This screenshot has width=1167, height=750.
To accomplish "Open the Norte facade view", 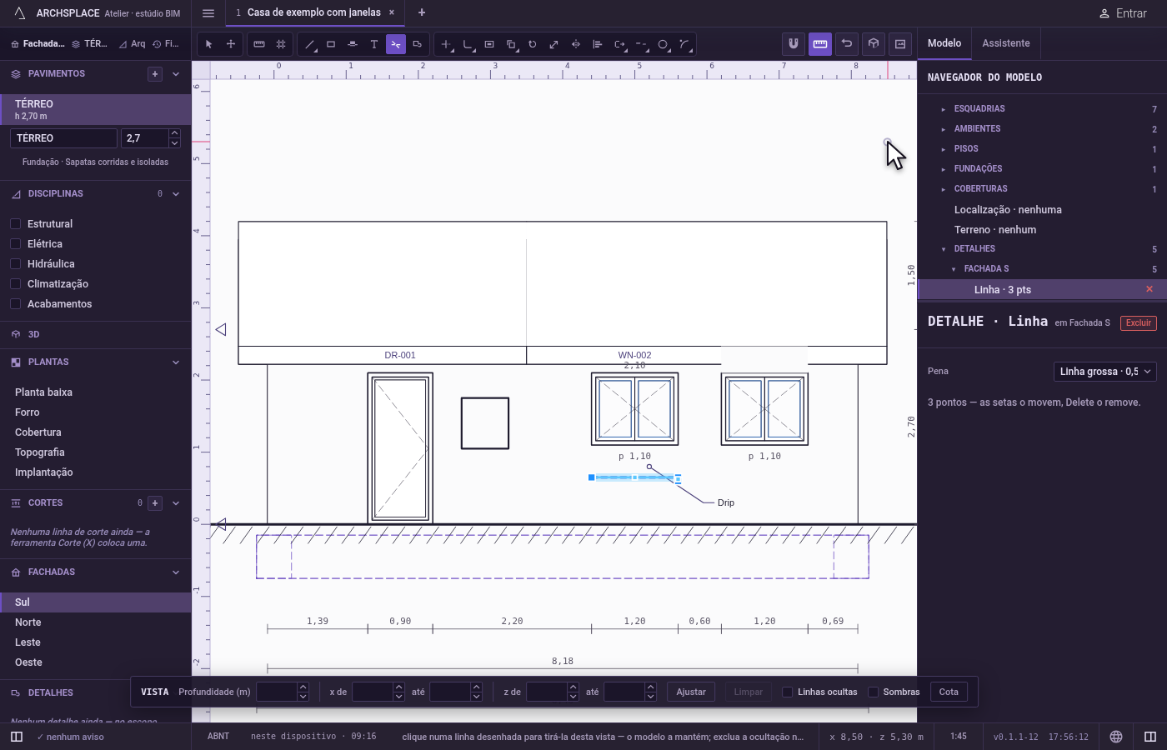I will pyautogui.click(x=96, y=622).
